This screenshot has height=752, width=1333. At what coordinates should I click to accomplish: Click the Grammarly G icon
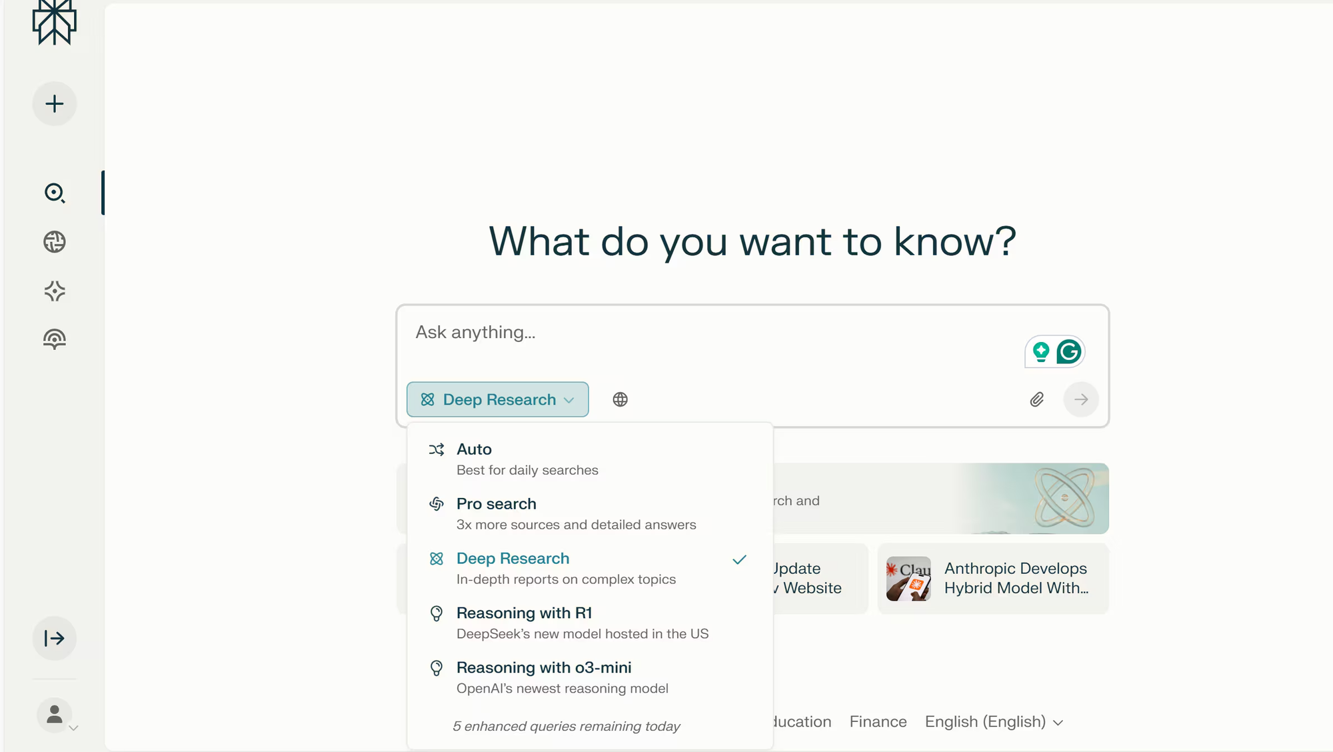(1069, 351)
